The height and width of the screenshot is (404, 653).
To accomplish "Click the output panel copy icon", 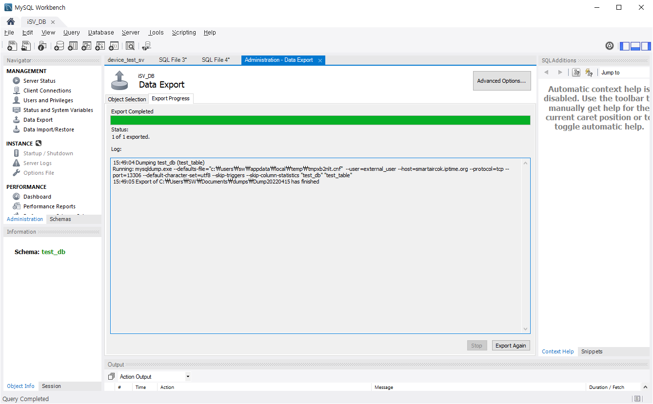I will 111,377.
